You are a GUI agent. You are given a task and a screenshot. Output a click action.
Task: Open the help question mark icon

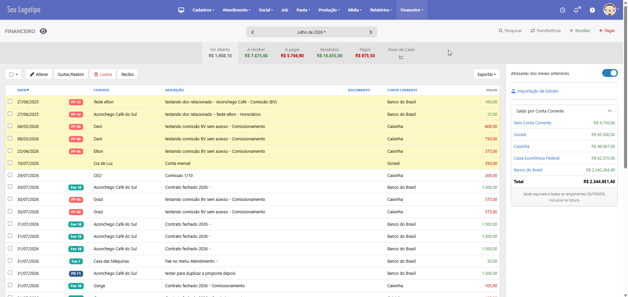592,10
